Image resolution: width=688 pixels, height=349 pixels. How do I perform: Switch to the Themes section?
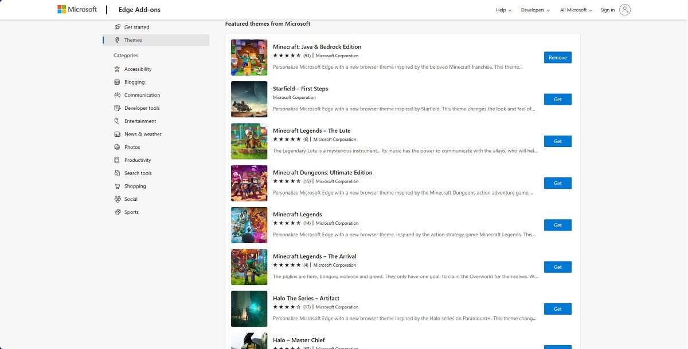point(133,40)
